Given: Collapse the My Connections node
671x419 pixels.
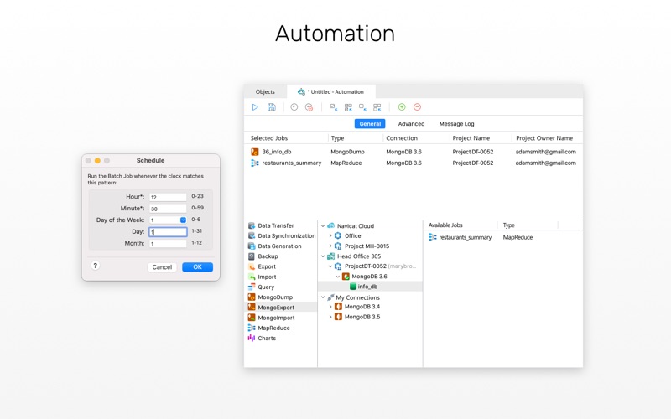Looking at the screenshot, I should coord(323,297).
